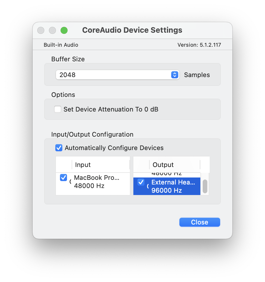
Task: Click the CoreAudio Device Settings title bar
Action: 132,30
